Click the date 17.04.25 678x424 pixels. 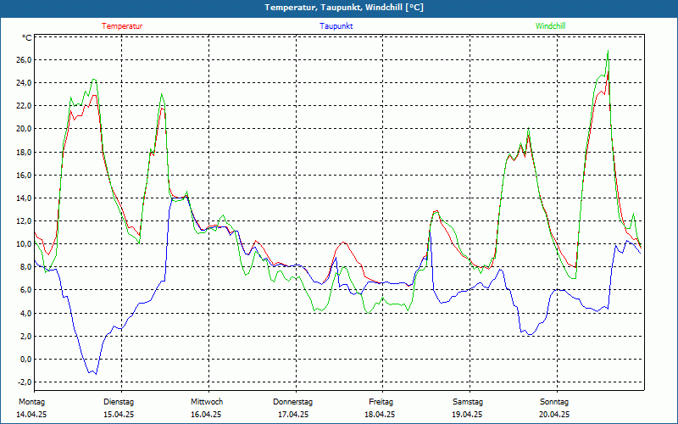[x=293, y=415]
